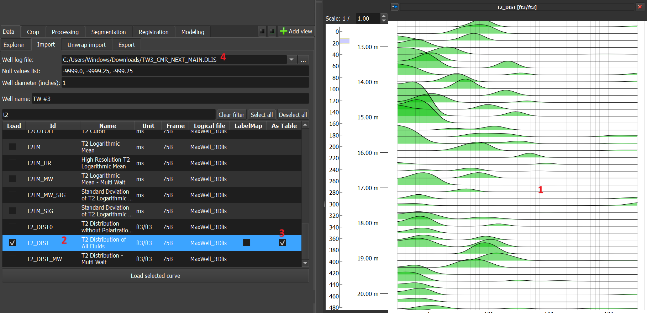
Task: Toggle Load checkbox for T2LM_HR
Action: pyautogui.click(x=12, y=163)
